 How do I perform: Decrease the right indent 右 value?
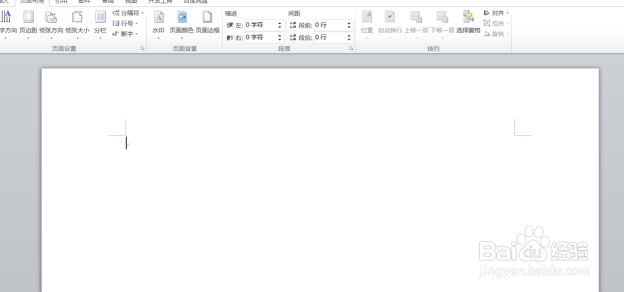pyautogui.click(x=280, y=40)
